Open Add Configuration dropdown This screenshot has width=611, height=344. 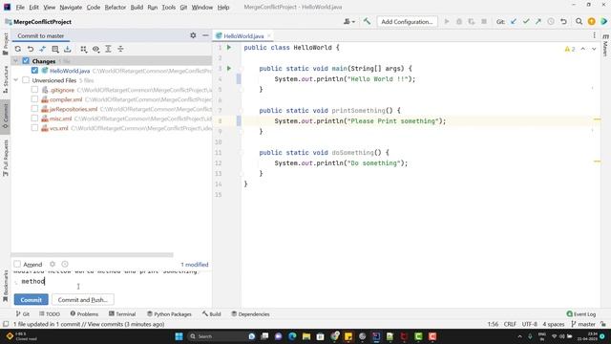407,22
